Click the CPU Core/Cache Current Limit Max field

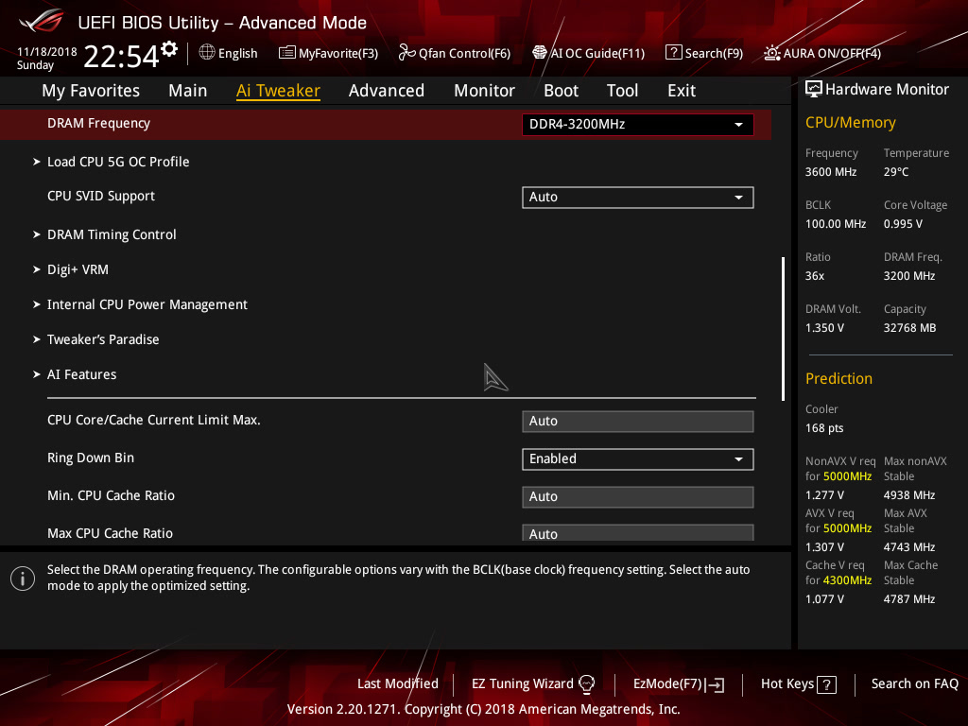point(638,421)
